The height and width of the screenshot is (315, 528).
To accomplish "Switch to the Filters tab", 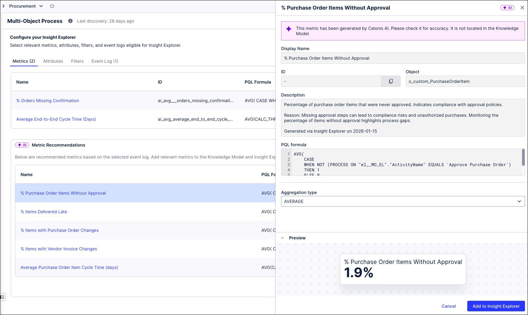I will tap(77, 61).
